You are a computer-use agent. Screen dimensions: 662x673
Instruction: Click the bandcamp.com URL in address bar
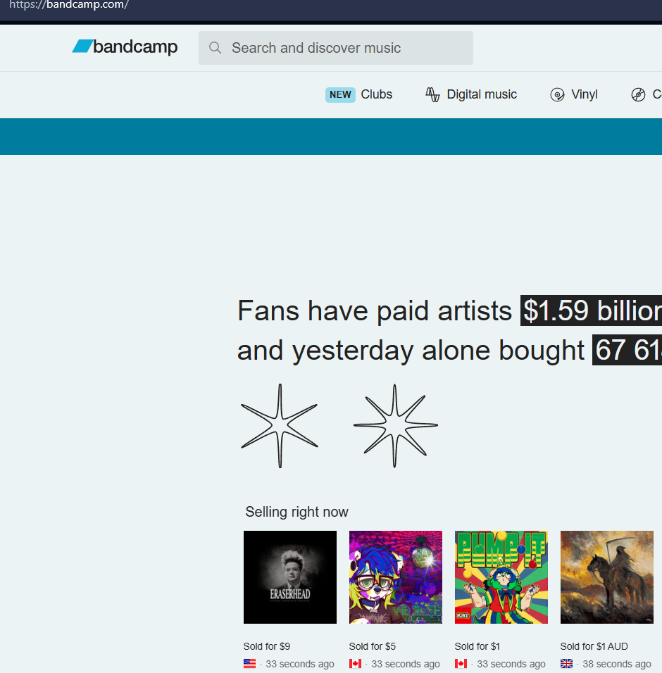pyautogui.click(x=69, y=5)
